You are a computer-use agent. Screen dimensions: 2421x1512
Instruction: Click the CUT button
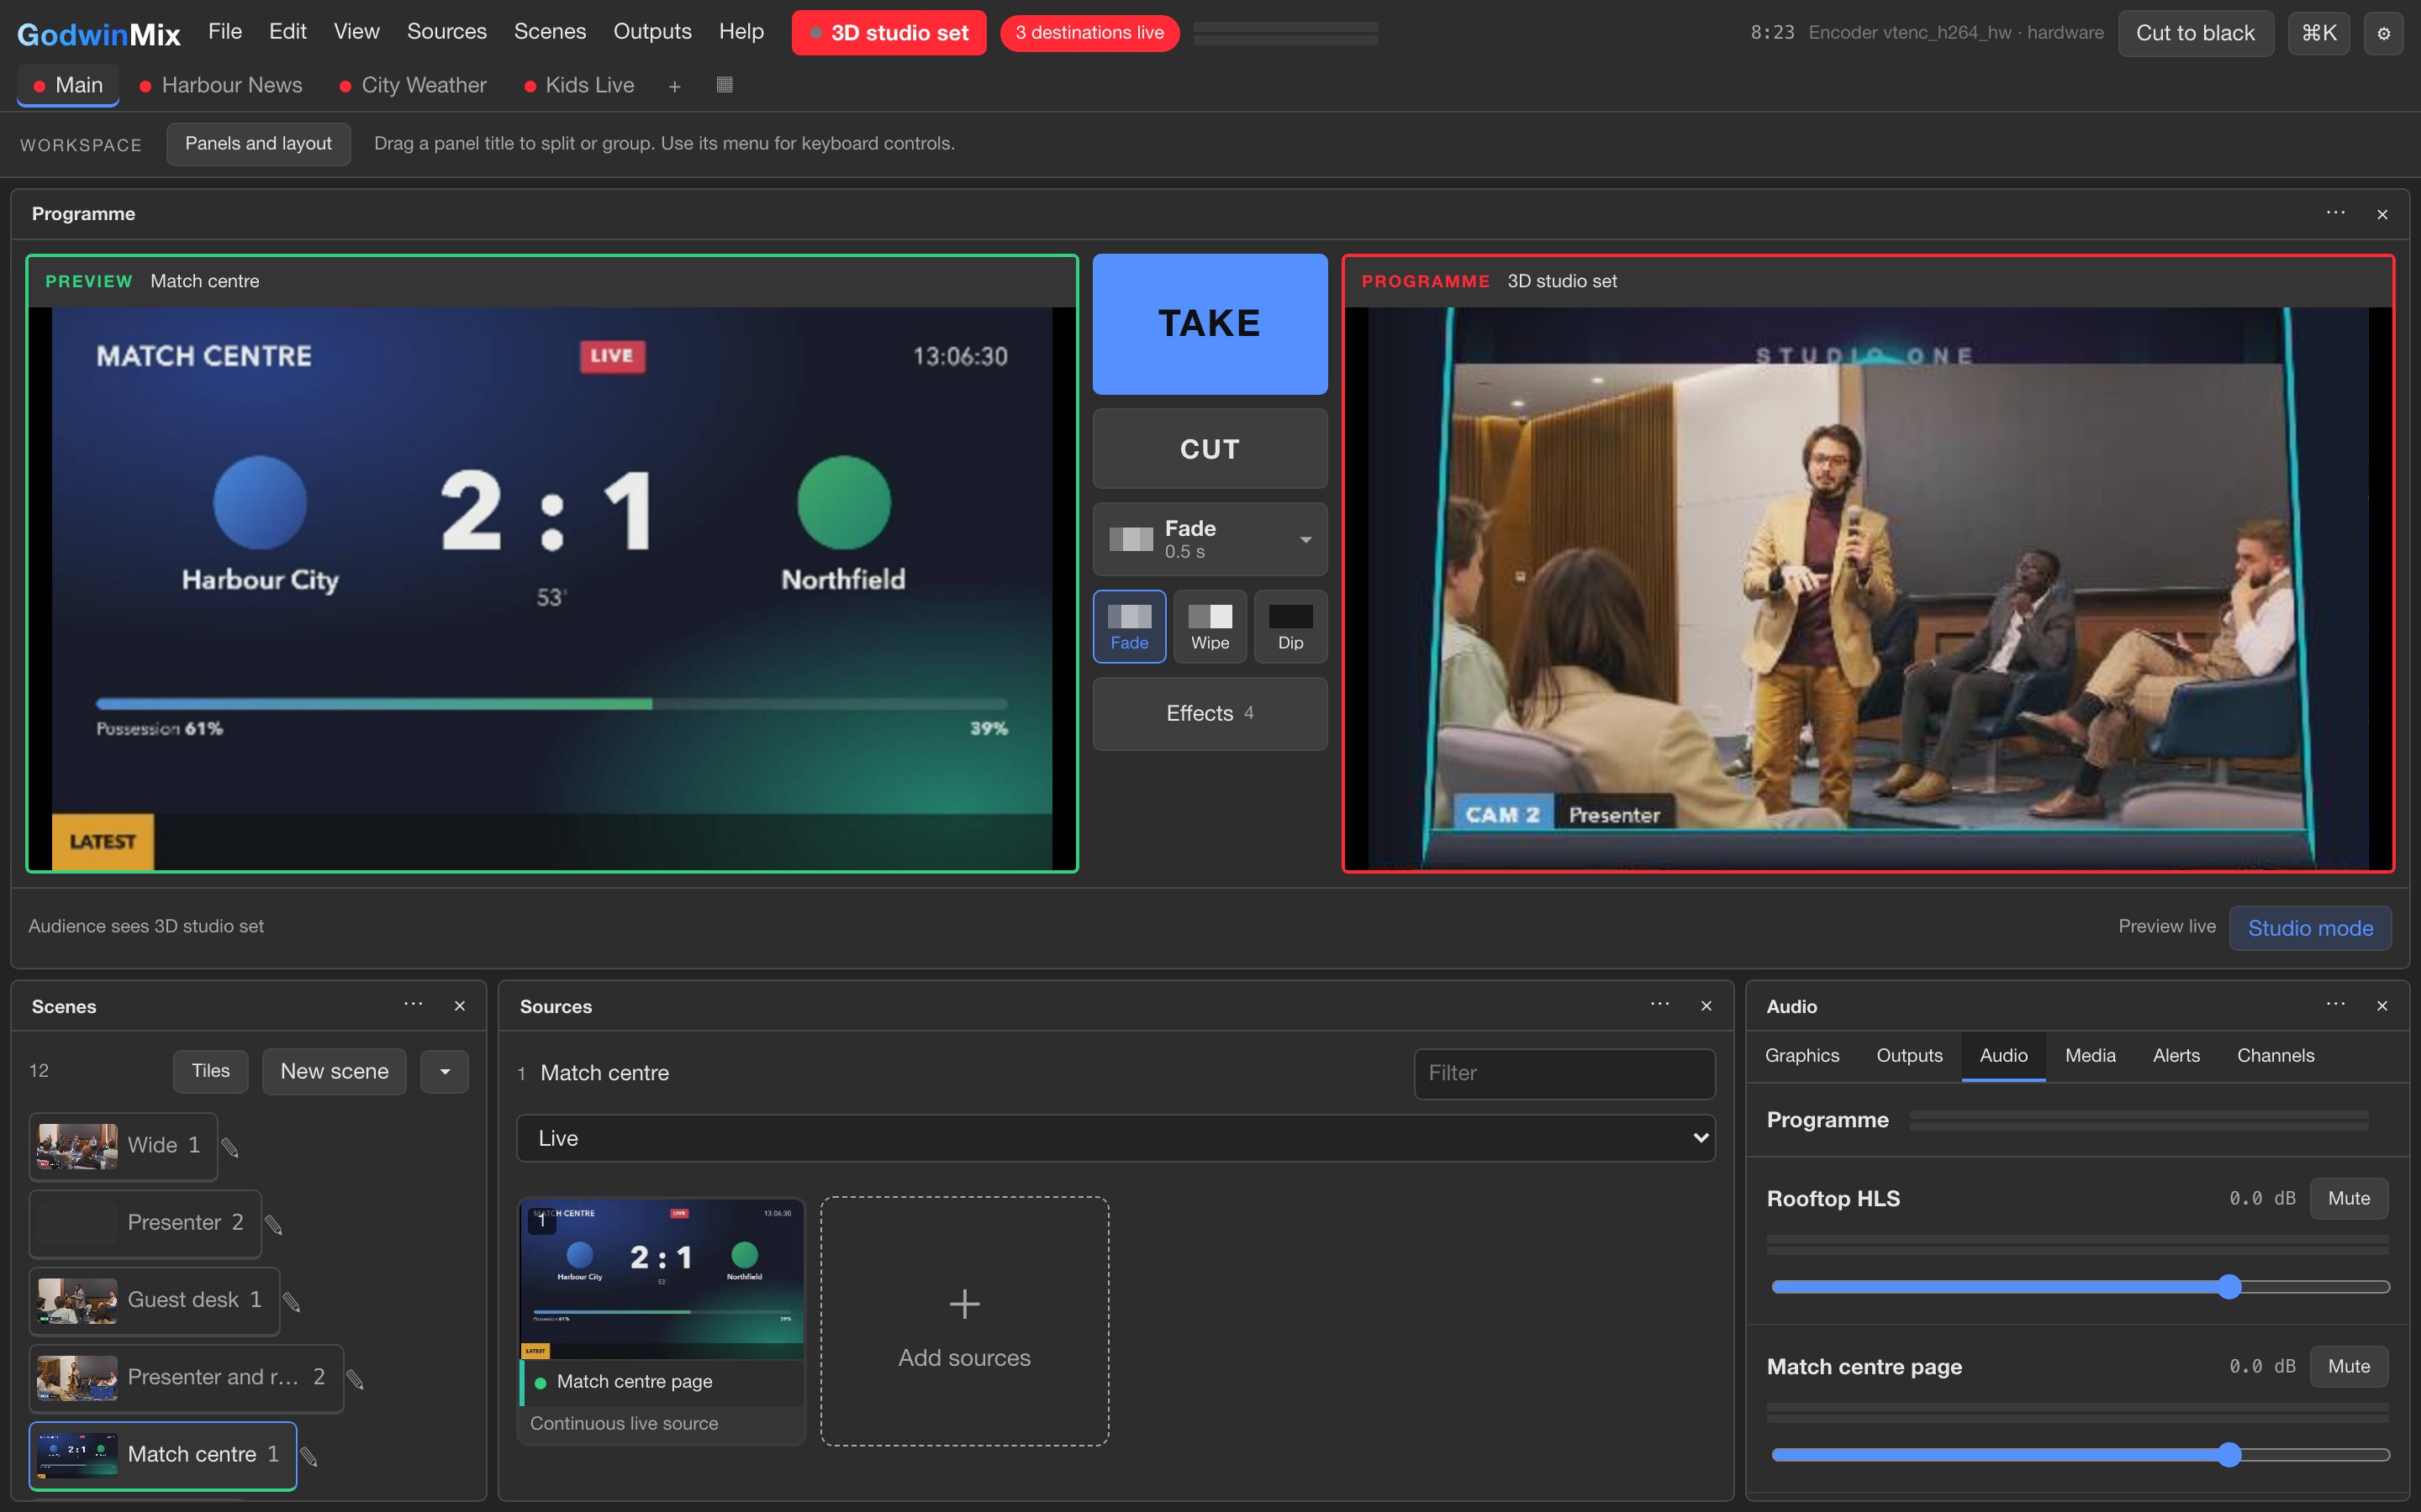(x=1210, y=449)
